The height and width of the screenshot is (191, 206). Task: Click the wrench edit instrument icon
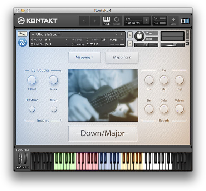tap(22, 34)
